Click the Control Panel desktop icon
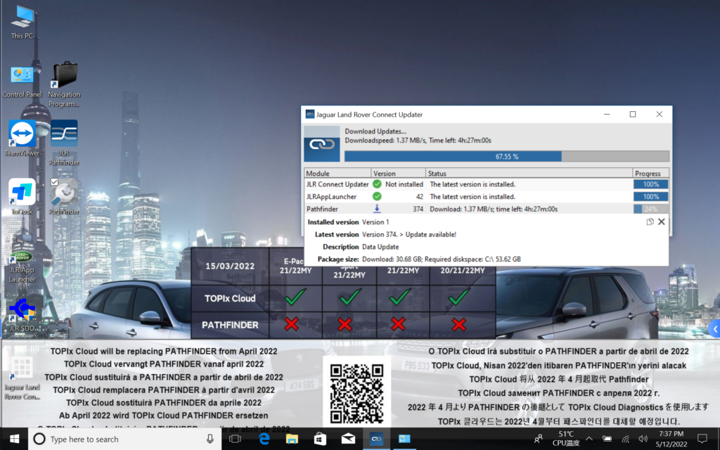 click(22, 76)
